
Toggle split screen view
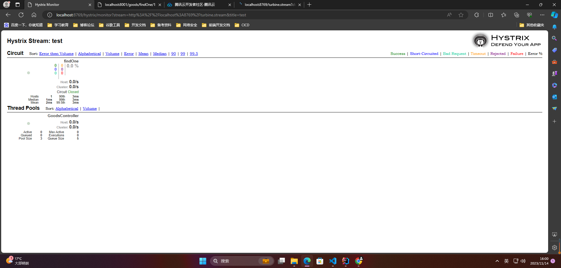click(491, 15)
